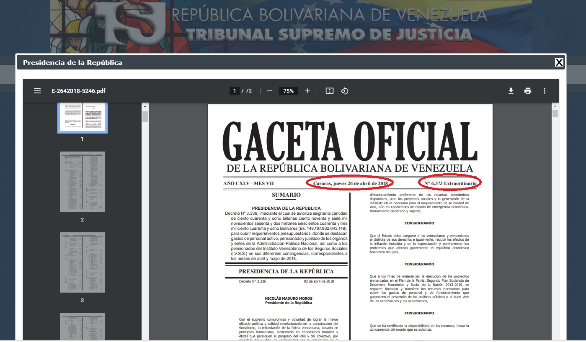Open the PDF more actions menu
Image resolution: width=586 pixels, height=342 pixels.
pyautogui.click(x=545, y=91)
